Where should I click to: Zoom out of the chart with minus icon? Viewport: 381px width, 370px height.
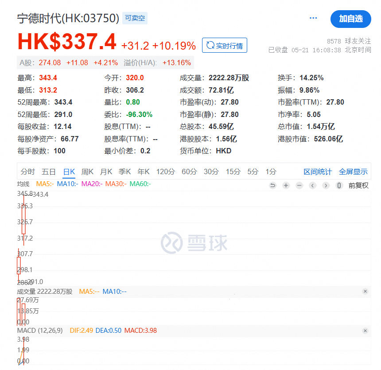coord(299,185)
